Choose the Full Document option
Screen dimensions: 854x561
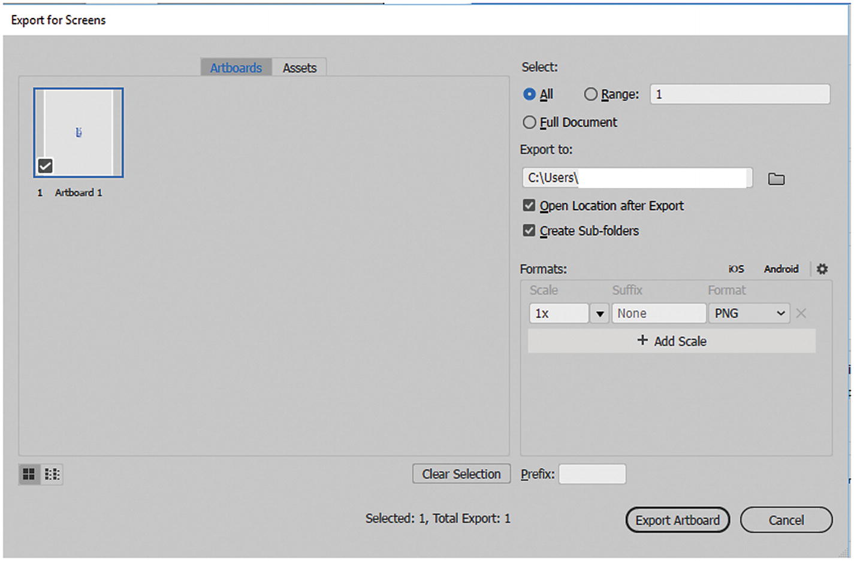click(x=529, y=123)
